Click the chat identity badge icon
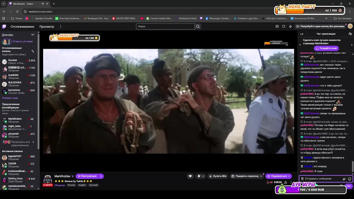 point(302,179)
